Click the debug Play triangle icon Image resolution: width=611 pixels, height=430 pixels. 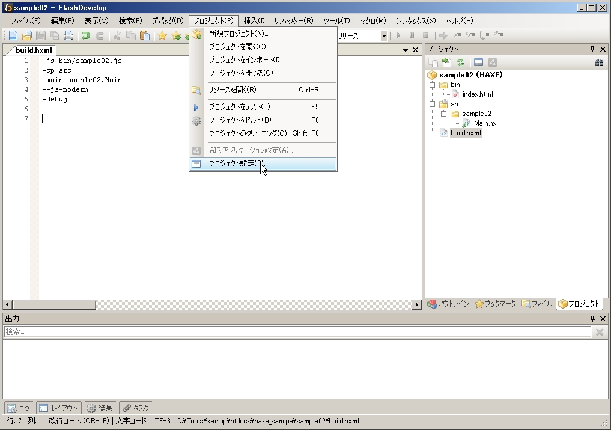(x=399, y=35)
